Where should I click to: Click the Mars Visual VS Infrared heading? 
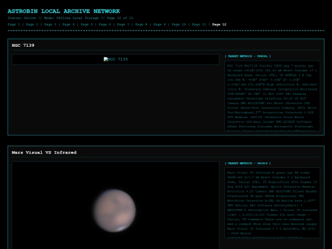[x=44, y=152]
